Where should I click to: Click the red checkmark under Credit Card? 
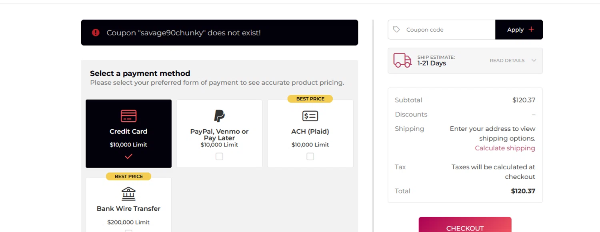point(128,156)
